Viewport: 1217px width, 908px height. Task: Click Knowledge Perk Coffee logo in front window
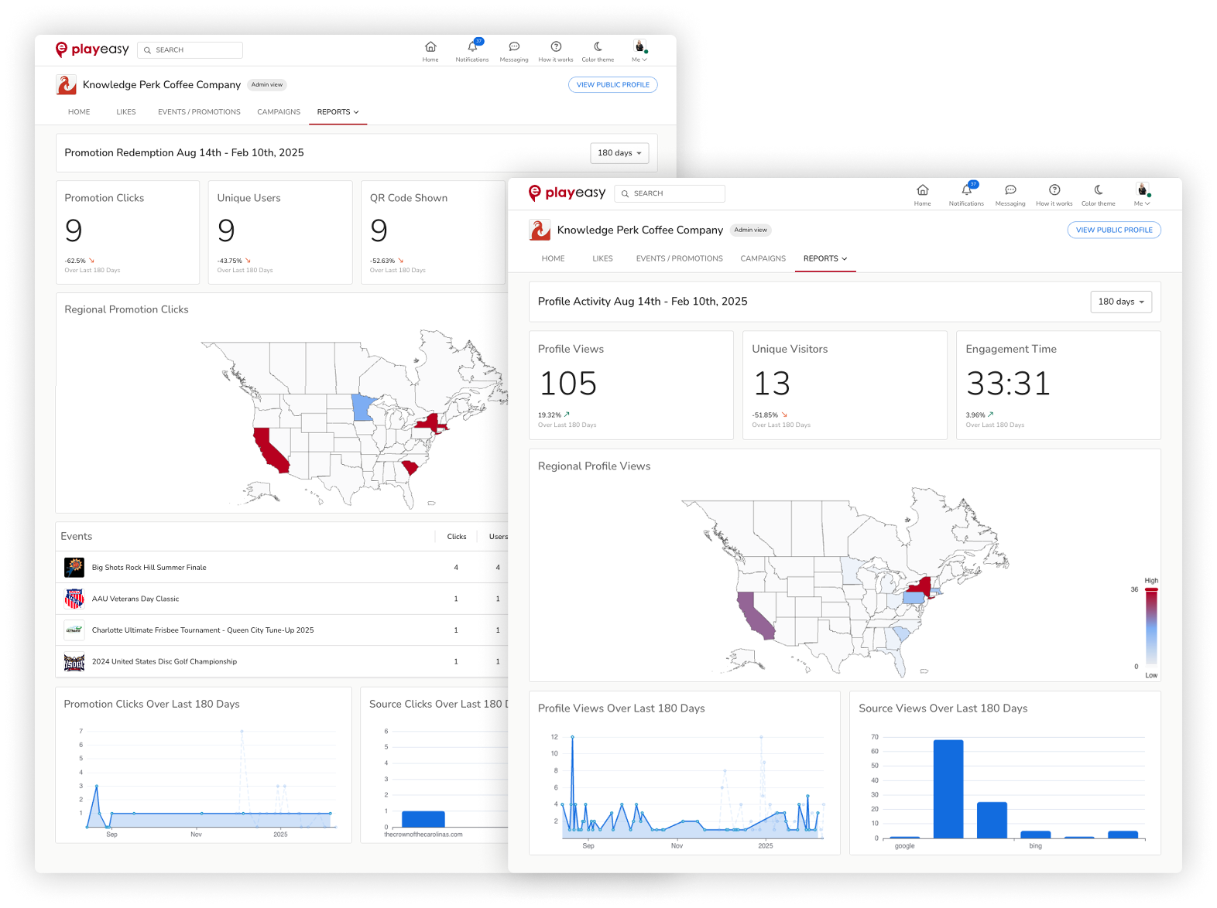540,230
